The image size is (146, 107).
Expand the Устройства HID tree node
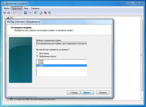[8, 99]
